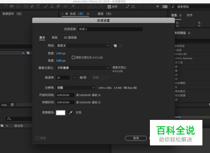
Task: Click the 浸式视频 effects category
Action: (180, 95)
